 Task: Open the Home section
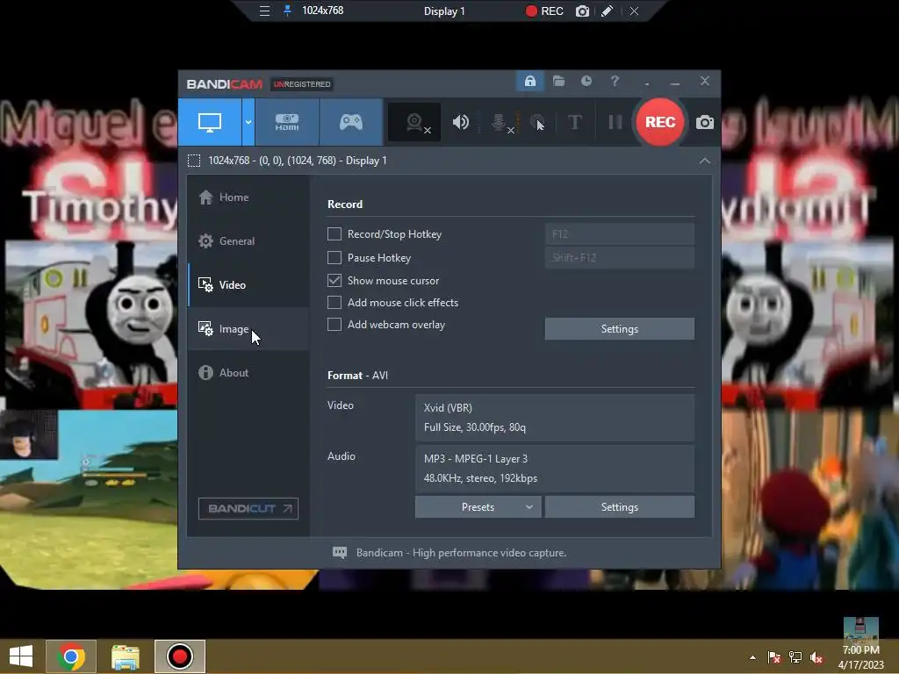(x=248, y=197)
